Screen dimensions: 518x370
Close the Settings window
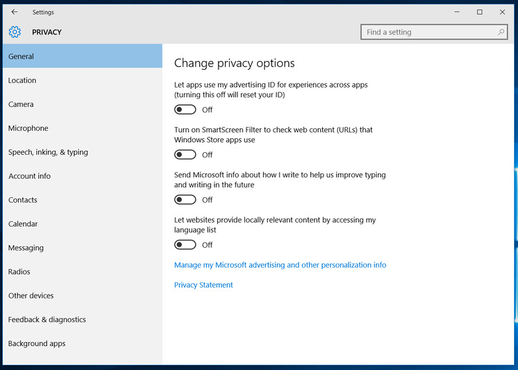point(502,12)
